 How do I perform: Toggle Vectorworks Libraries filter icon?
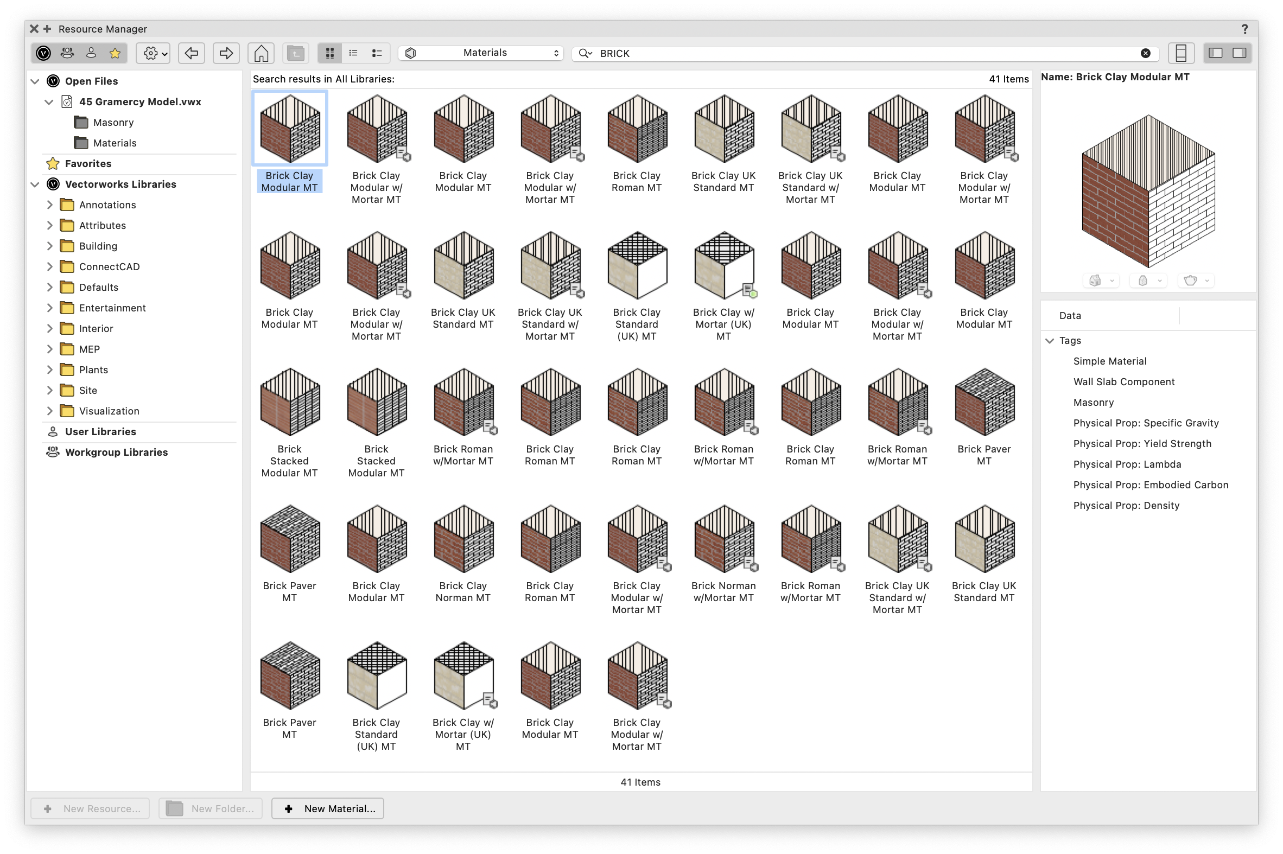pos(43,53)
